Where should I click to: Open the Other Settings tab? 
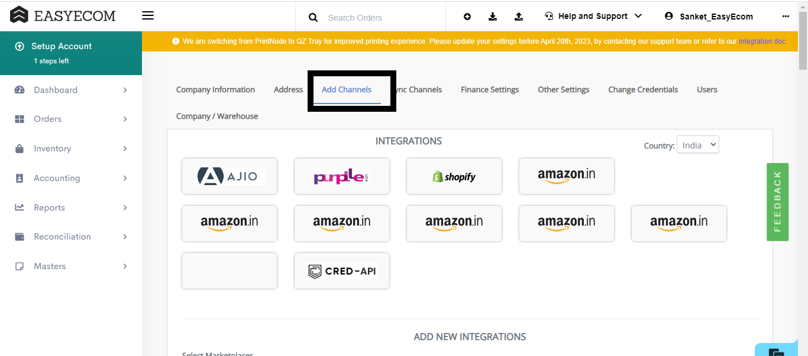564,90
